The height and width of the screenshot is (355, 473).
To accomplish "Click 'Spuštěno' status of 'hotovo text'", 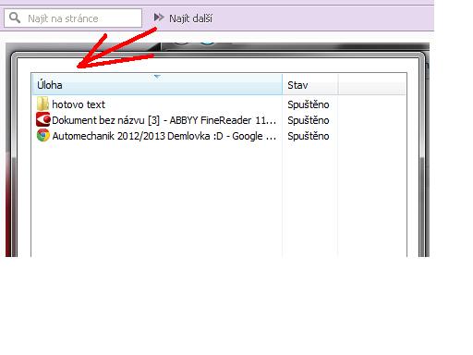I will (309, 104).
